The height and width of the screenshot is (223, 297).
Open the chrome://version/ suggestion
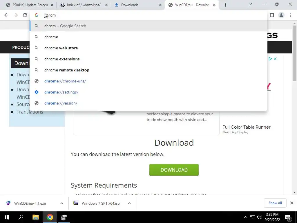pyautogui.click(x=148, y=103)
